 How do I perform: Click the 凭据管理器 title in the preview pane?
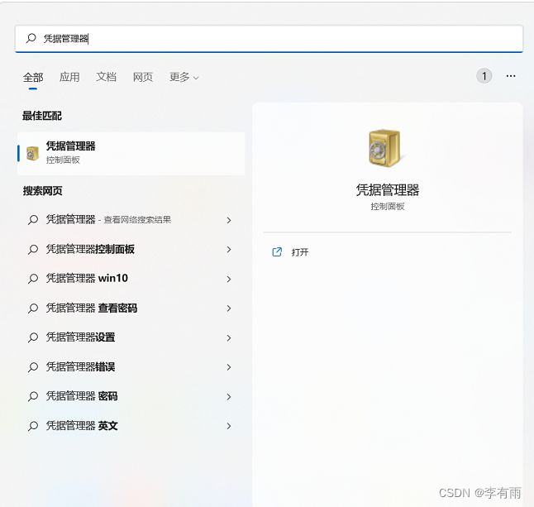coord(388,189)
